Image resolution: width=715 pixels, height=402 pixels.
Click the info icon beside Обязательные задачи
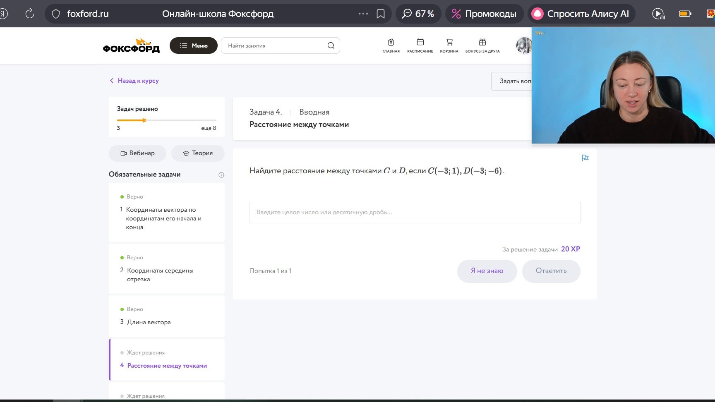[x=221, y=175]
